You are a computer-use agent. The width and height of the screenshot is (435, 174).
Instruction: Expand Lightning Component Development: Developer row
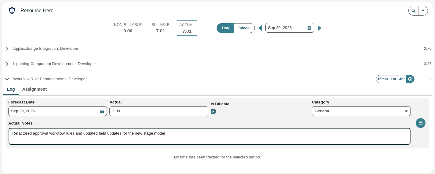pyautogui.click(x=7, y=64)
